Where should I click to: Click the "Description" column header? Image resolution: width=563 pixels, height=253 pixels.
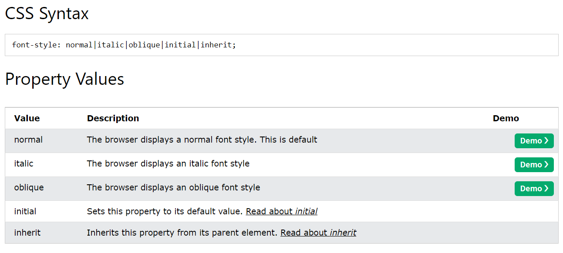(x=113, y=118)
